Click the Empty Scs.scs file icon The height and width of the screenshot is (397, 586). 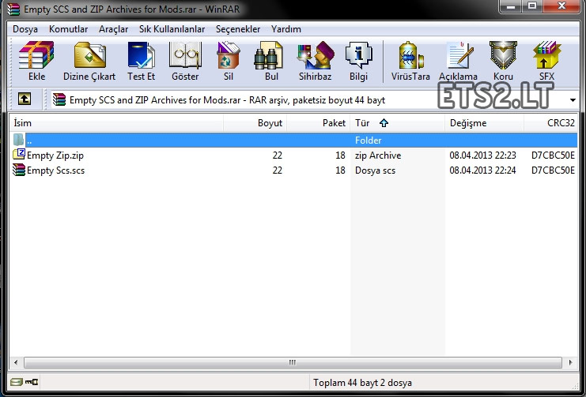(x=19, y=170)
